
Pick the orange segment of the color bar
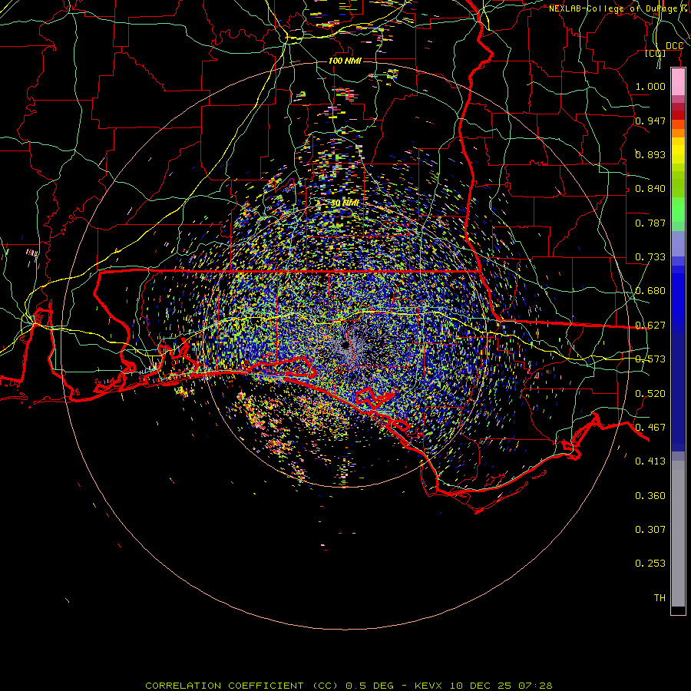(678, 133)
